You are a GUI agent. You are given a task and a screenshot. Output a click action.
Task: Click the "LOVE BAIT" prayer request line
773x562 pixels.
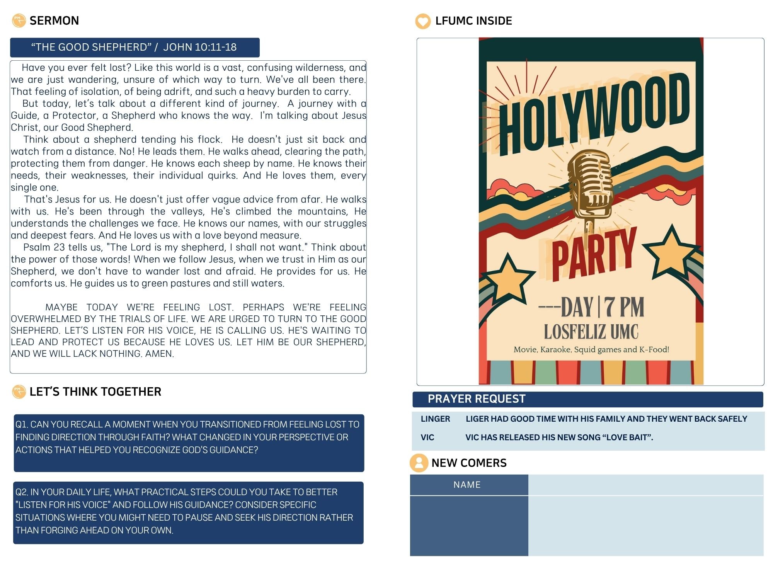[x=559, y=438]
